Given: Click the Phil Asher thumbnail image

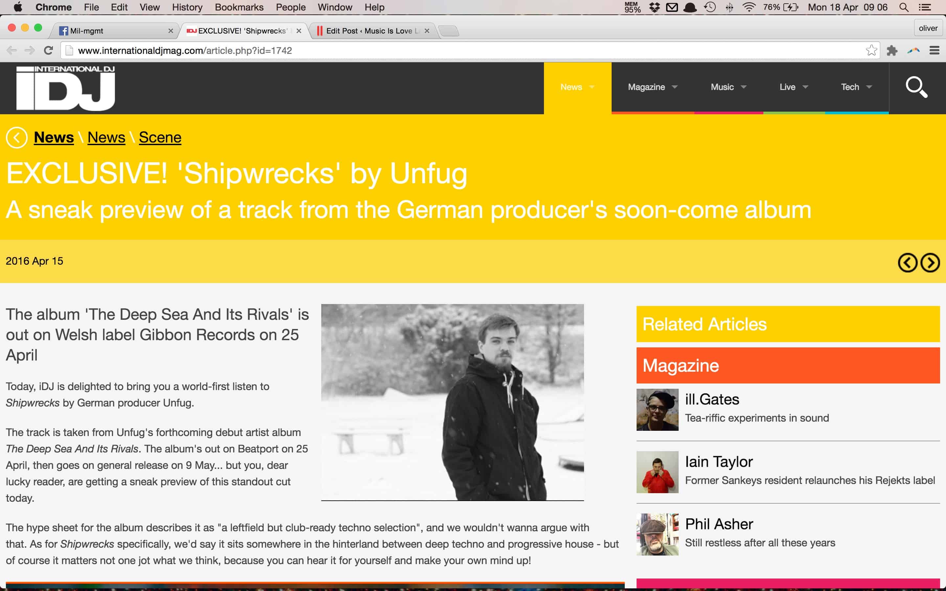Looking at the screenshot, I should pyautogui.click(x=657, y=534).
